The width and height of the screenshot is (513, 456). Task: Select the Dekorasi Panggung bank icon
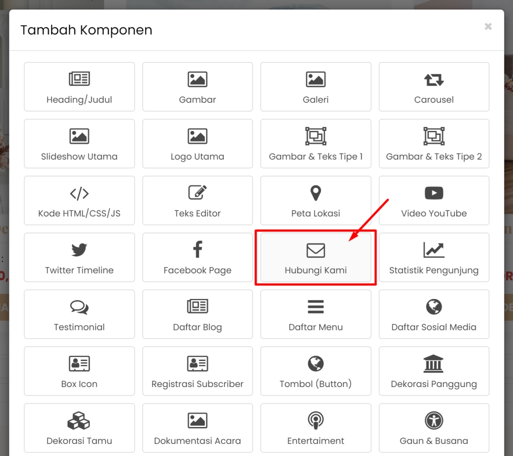pos(434,363)
